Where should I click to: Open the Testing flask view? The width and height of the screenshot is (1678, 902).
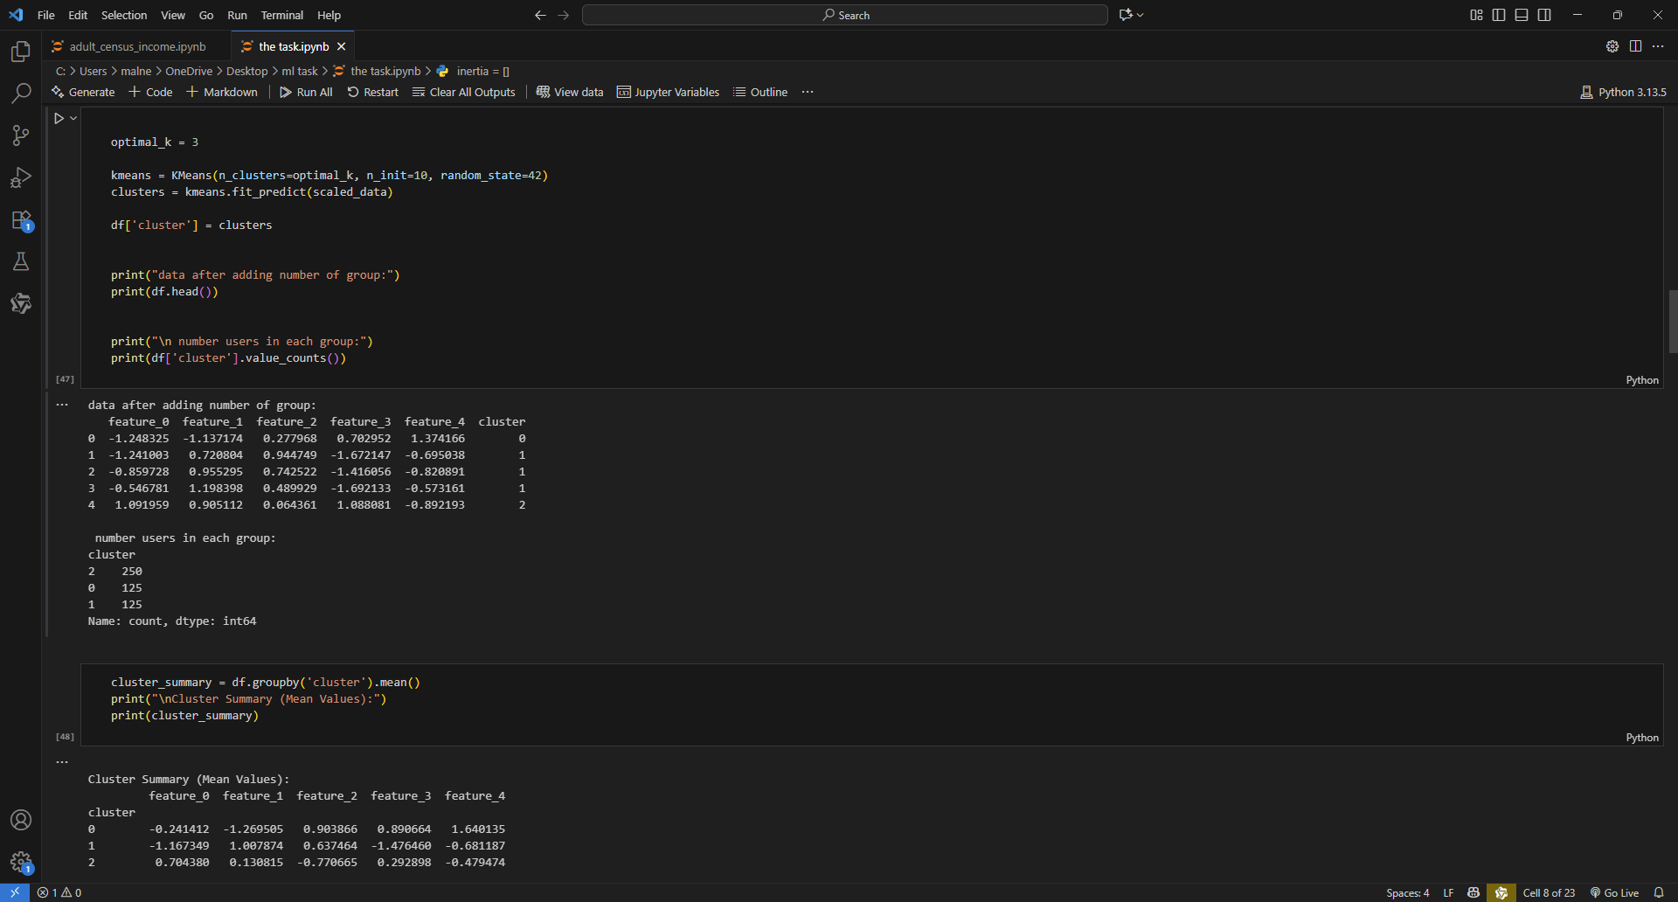click(21, 261)
